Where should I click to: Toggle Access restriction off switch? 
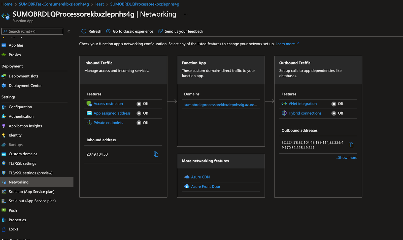(139, 104)
